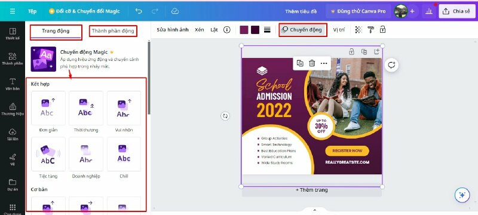This screenshot has height=215, width=478.
Task: Switch to Thành phần động tab
Action: 113,31
